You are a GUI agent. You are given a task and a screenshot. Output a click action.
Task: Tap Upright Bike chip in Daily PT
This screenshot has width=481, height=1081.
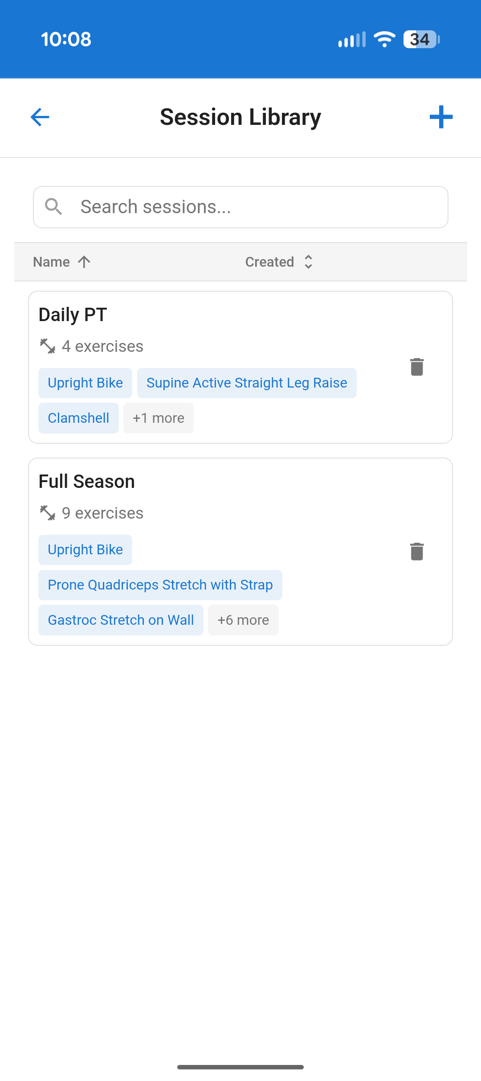pos(85,383)
